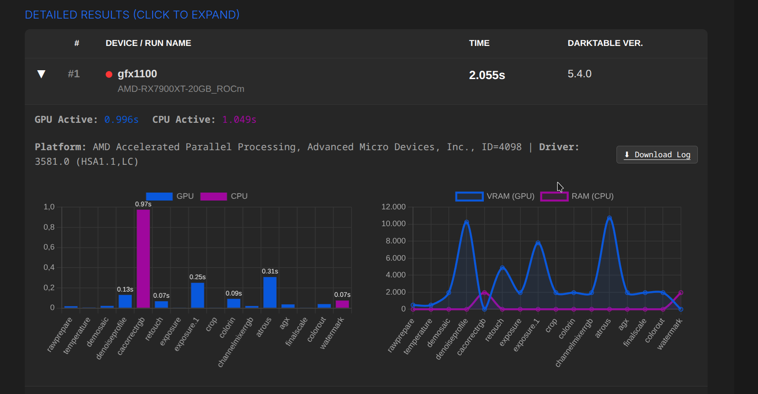This screenshot has width=758, height=394.
Task: Click the VRAM peak point at atrous
Action: 609,218
